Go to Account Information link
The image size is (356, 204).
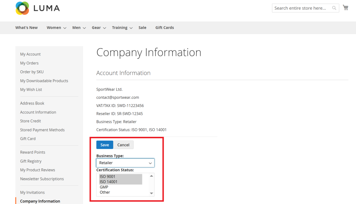[38, 112]
